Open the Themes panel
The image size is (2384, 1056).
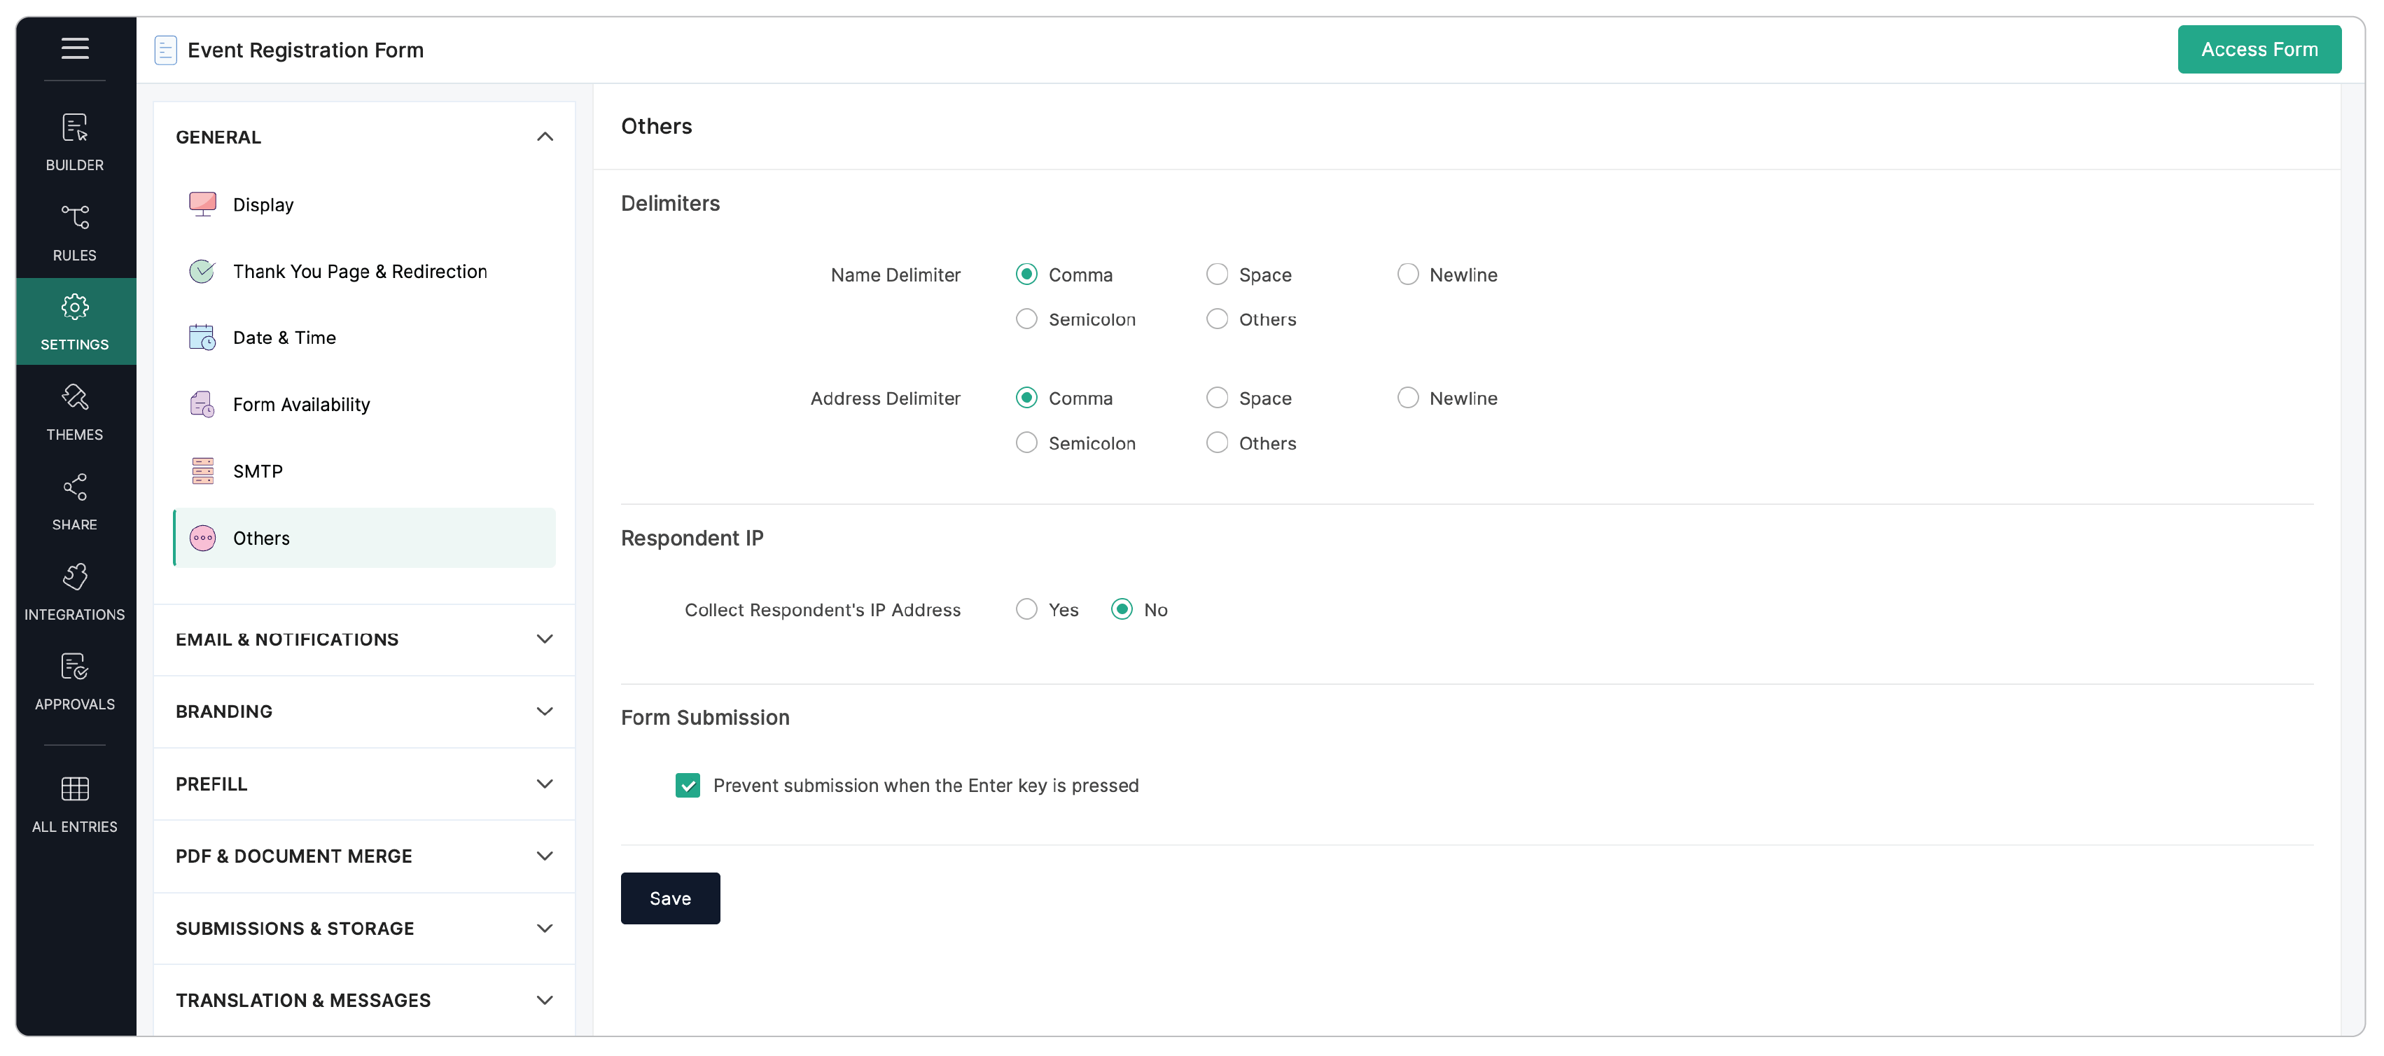coord(74,410)
